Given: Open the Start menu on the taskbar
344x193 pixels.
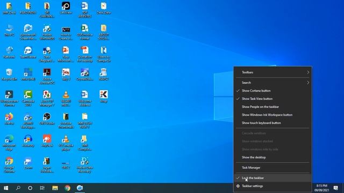Looking at the screenshot, I should (x=6, y=188).
